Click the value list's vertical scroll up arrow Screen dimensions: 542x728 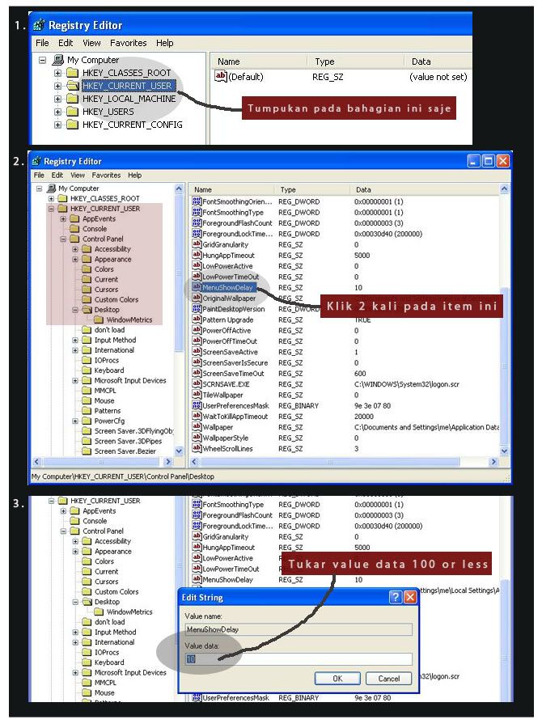click(x=504, y=189)
